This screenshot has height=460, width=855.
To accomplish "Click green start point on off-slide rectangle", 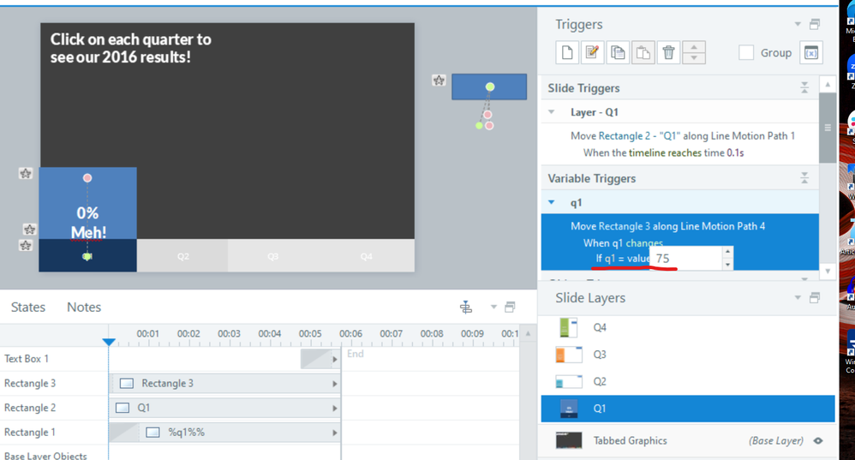I will coord(490,87).
